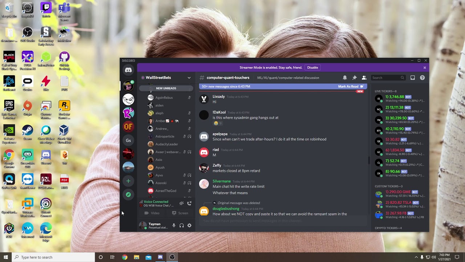Open douglasbushong user name in chat
This screenshot has height=262, width=465.
point(226,209)
